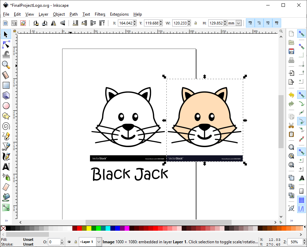This screenshot has height=247, width=307.
Task: Select the Ellipse circle tool
Action: click(6, 106)
